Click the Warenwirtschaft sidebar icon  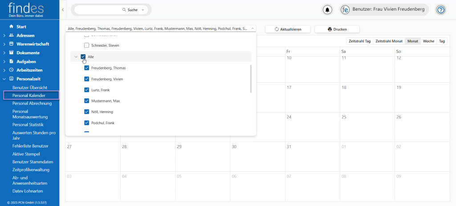12,44
